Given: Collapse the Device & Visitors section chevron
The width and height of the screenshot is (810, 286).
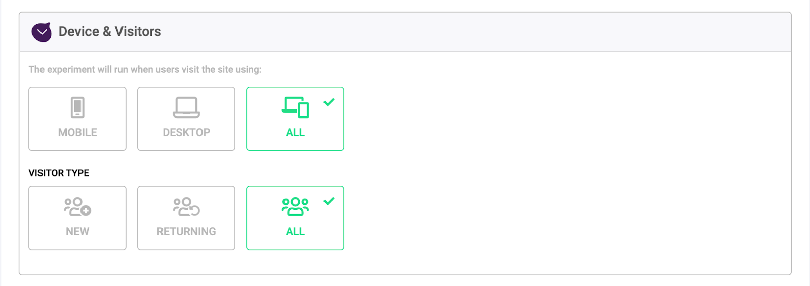Looking at the screenshot, I should pos(42,32).
